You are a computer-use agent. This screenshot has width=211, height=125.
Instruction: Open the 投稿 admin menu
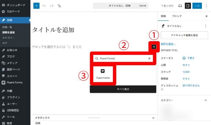[15, 20]
